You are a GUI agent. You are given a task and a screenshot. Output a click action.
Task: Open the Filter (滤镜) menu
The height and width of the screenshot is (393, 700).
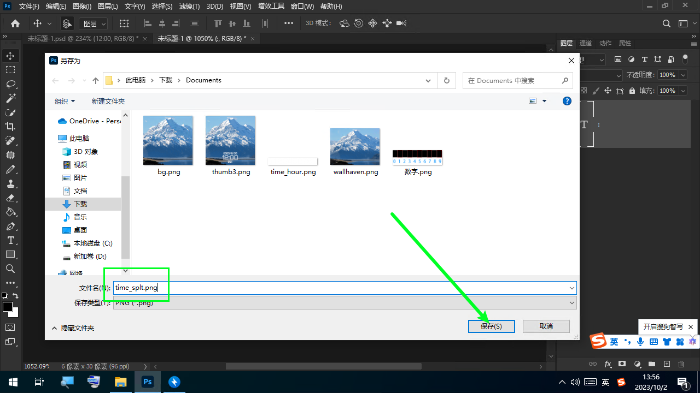pos(189,7)
